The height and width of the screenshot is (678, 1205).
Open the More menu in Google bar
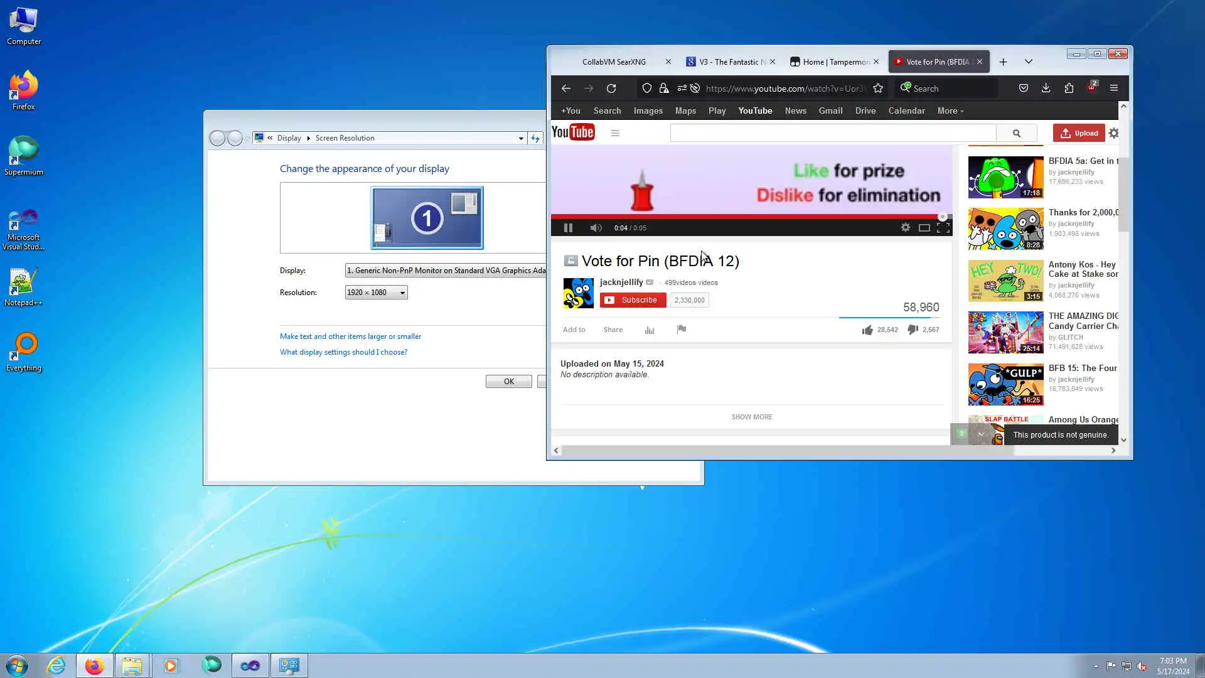[950, 110]
